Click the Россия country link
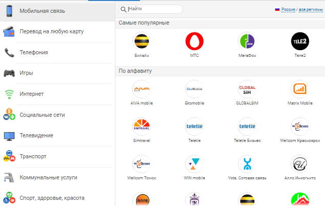Screen dimensions: 325x208 click(288, 10)
